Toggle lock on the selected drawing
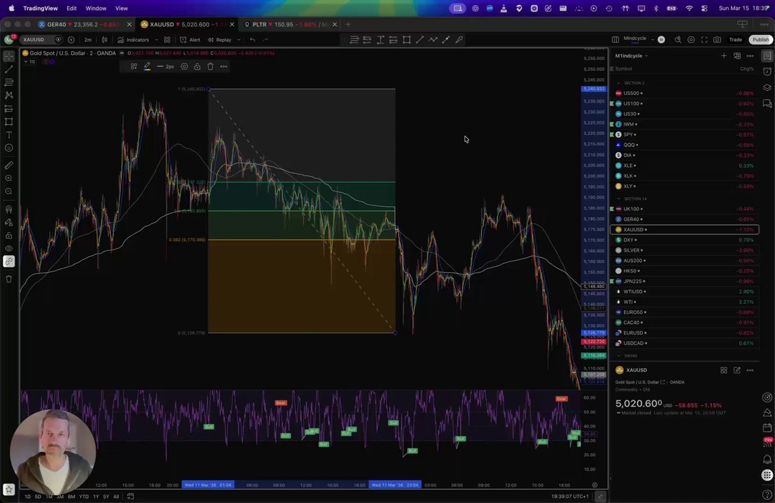This screenshot has width=775, height=503. pyautogui.click(x=197, y=66)
